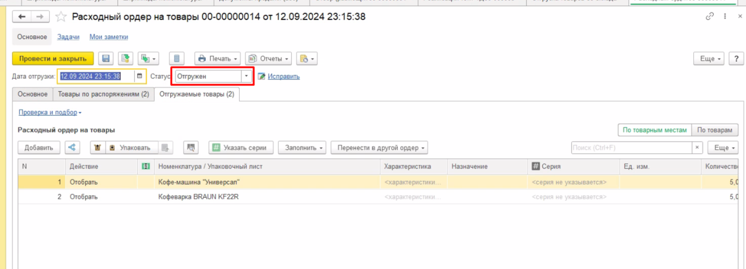
Task: Click the share rows icon next to Добавить
Action: [x=72, y=148]
